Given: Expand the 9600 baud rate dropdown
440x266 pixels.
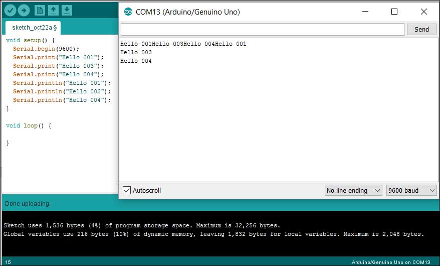Looking at the screenshot, I should click(x=411, y=190).
